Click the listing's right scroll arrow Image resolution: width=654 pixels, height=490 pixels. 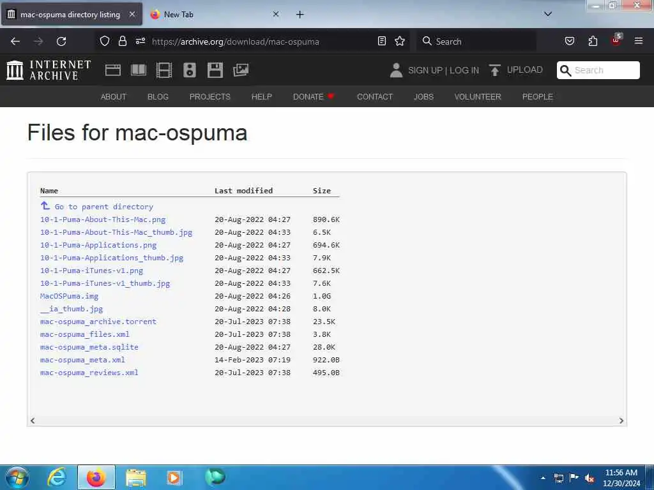pos(621,421)
